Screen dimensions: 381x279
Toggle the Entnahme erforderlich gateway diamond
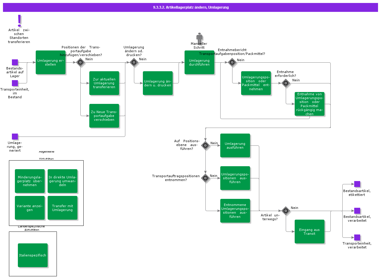286,83
